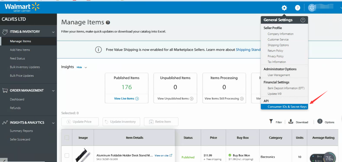Select the Filter funnel icon
The image size is (342, 162).
click(x=271, y=121)
